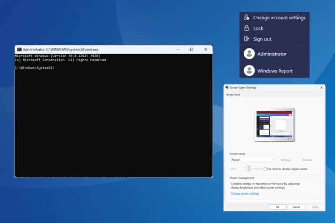Choose Sign out from the user menu
Screen dimensions: 335x223
262,39
